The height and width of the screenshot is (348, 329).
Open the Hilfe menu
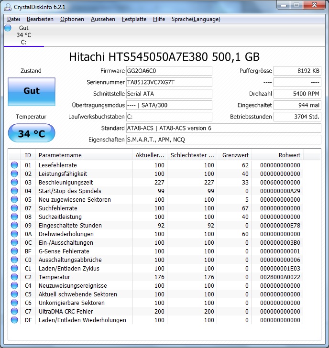pyautogui.click(x=159, y=19)
